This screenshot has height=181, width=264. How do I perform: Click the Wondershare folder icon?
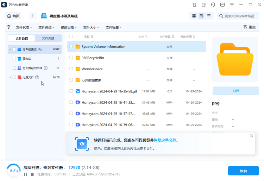[78, 69]
